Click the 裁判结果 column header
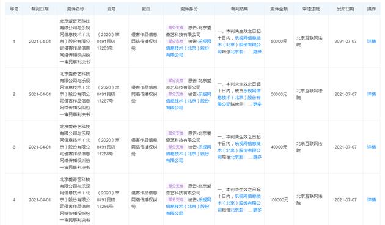The width and height of the screenshot is (385, 225). tap(240, 9)
